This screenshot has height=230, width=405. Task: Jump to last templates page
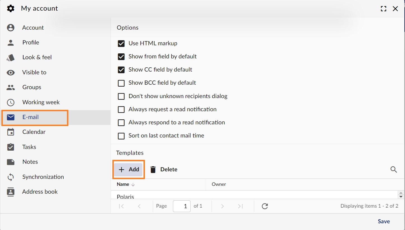pos(240,206)
